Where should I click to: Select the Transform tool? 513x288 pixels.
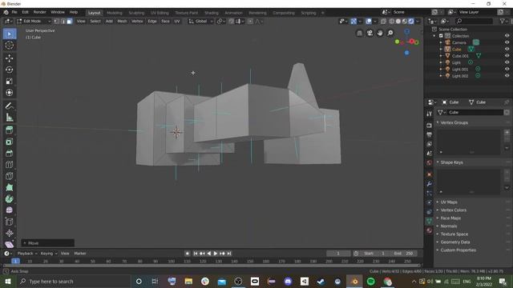10,93
